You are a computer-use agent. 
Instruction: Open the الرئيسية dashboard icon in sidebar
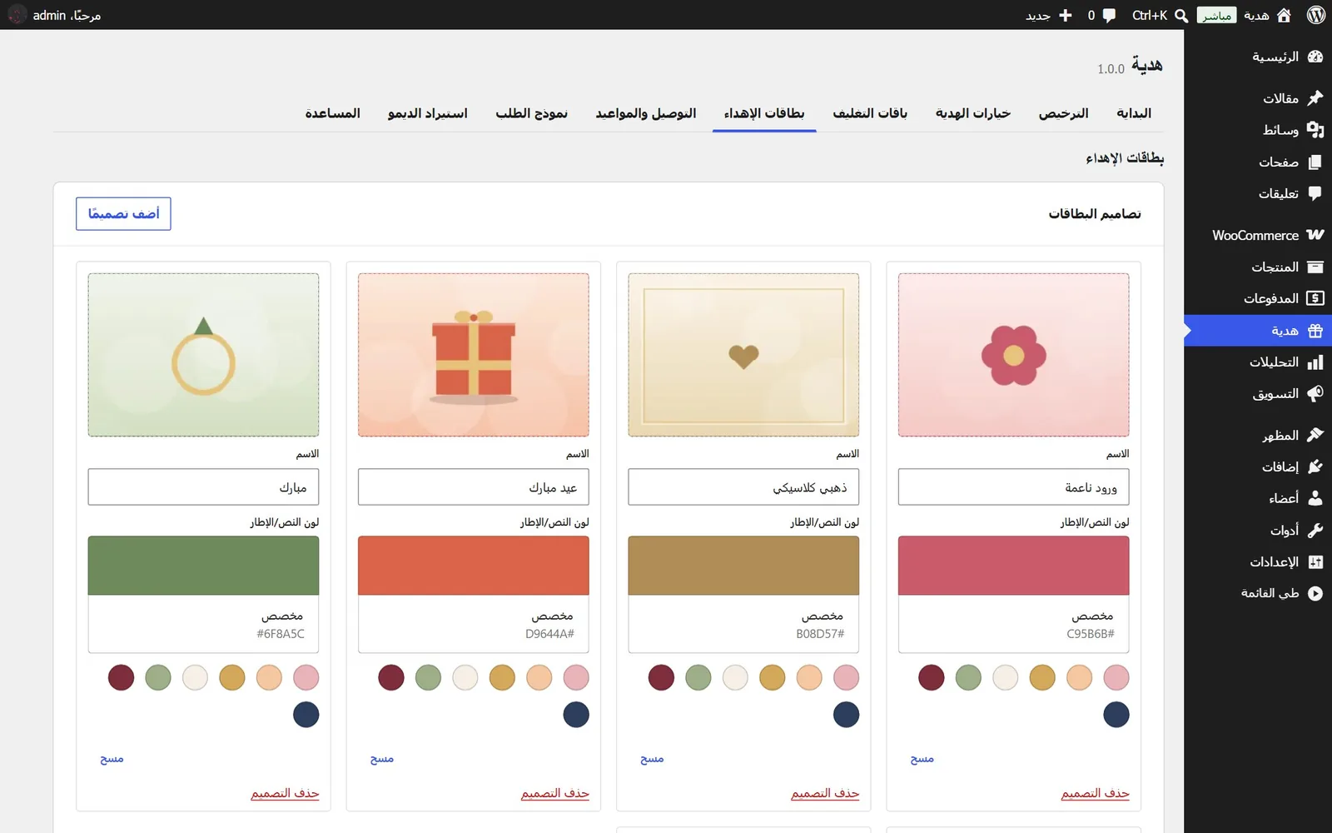(x=1315, y=57)
